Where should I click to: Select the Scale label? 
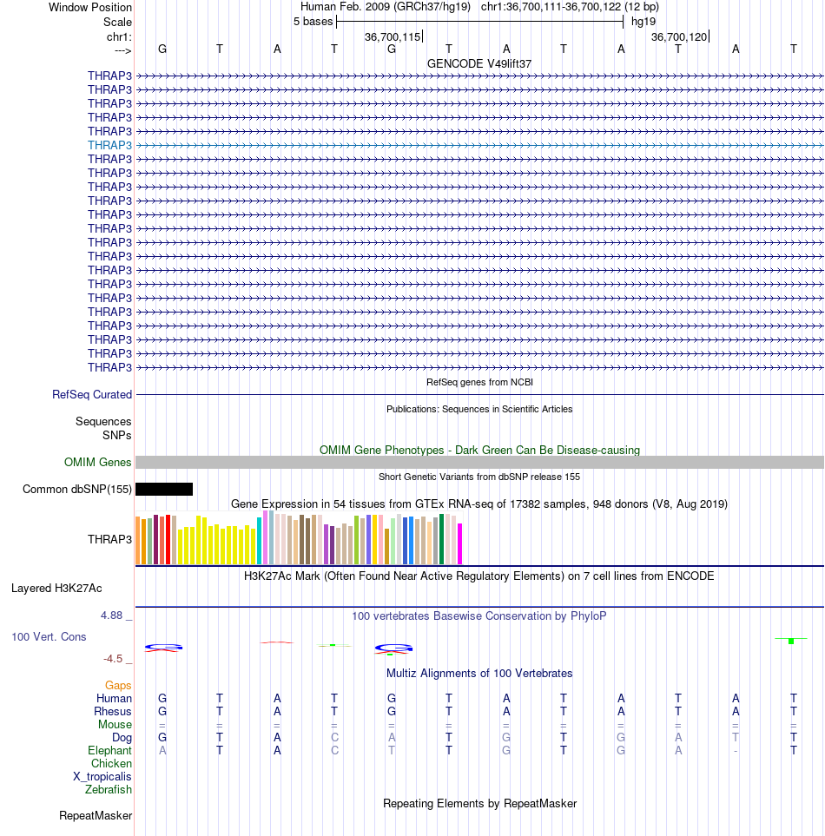[x=117, y=22]
